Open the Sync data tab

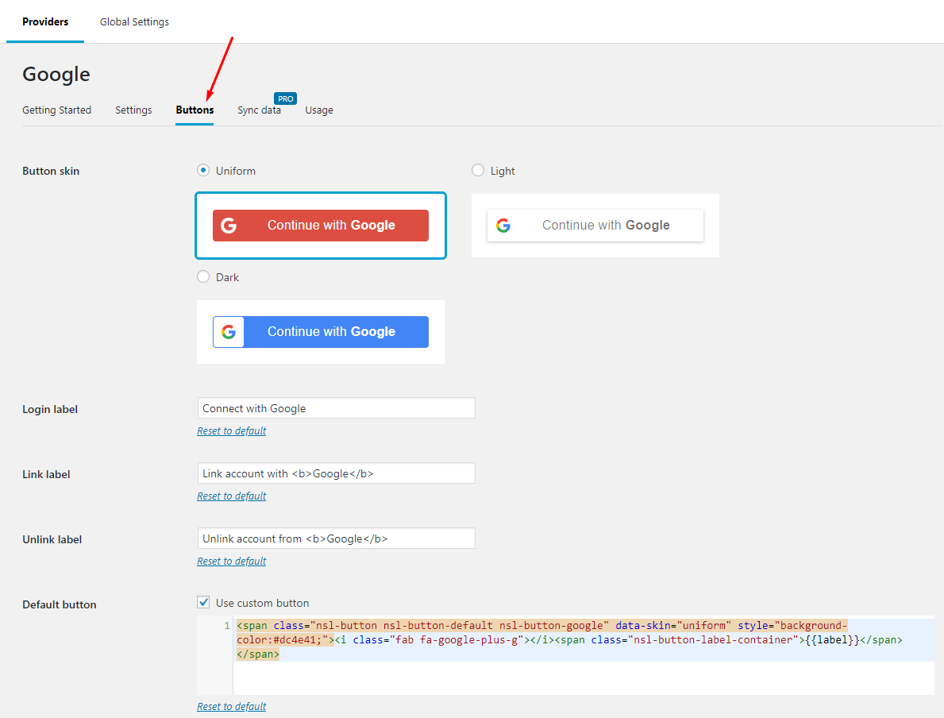pos(259,110)
